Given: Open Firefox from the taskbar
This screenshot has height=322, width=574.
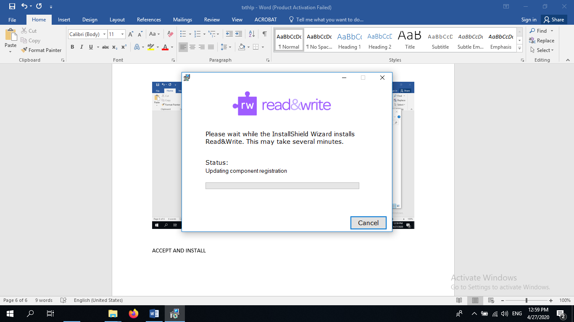Looking at the screenshot, I should [134, 313].
